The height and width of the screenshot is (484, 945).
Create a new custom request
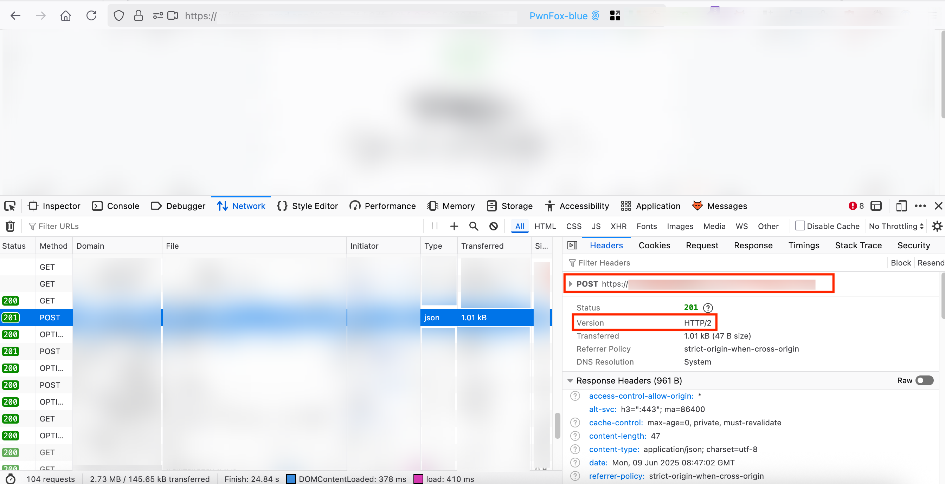454,226
